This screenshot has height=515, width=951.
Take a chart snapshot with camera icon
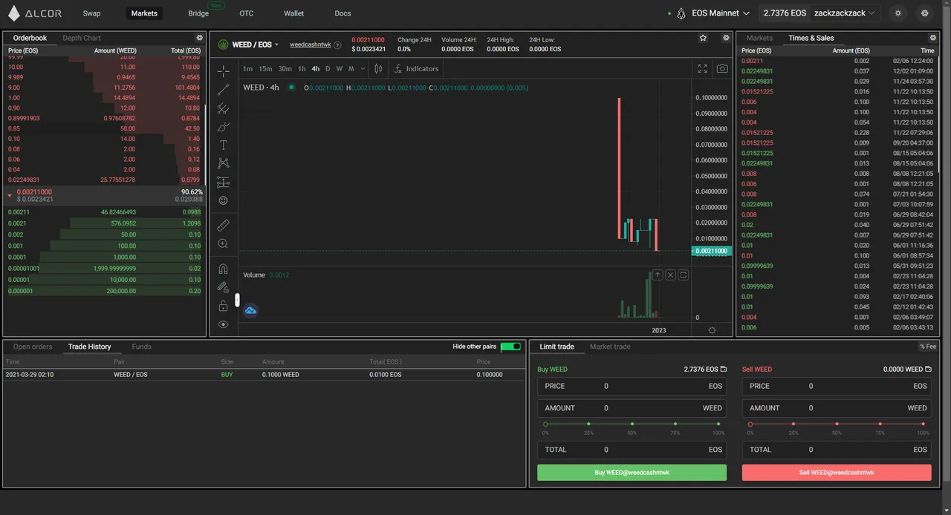tap(722, 68)
